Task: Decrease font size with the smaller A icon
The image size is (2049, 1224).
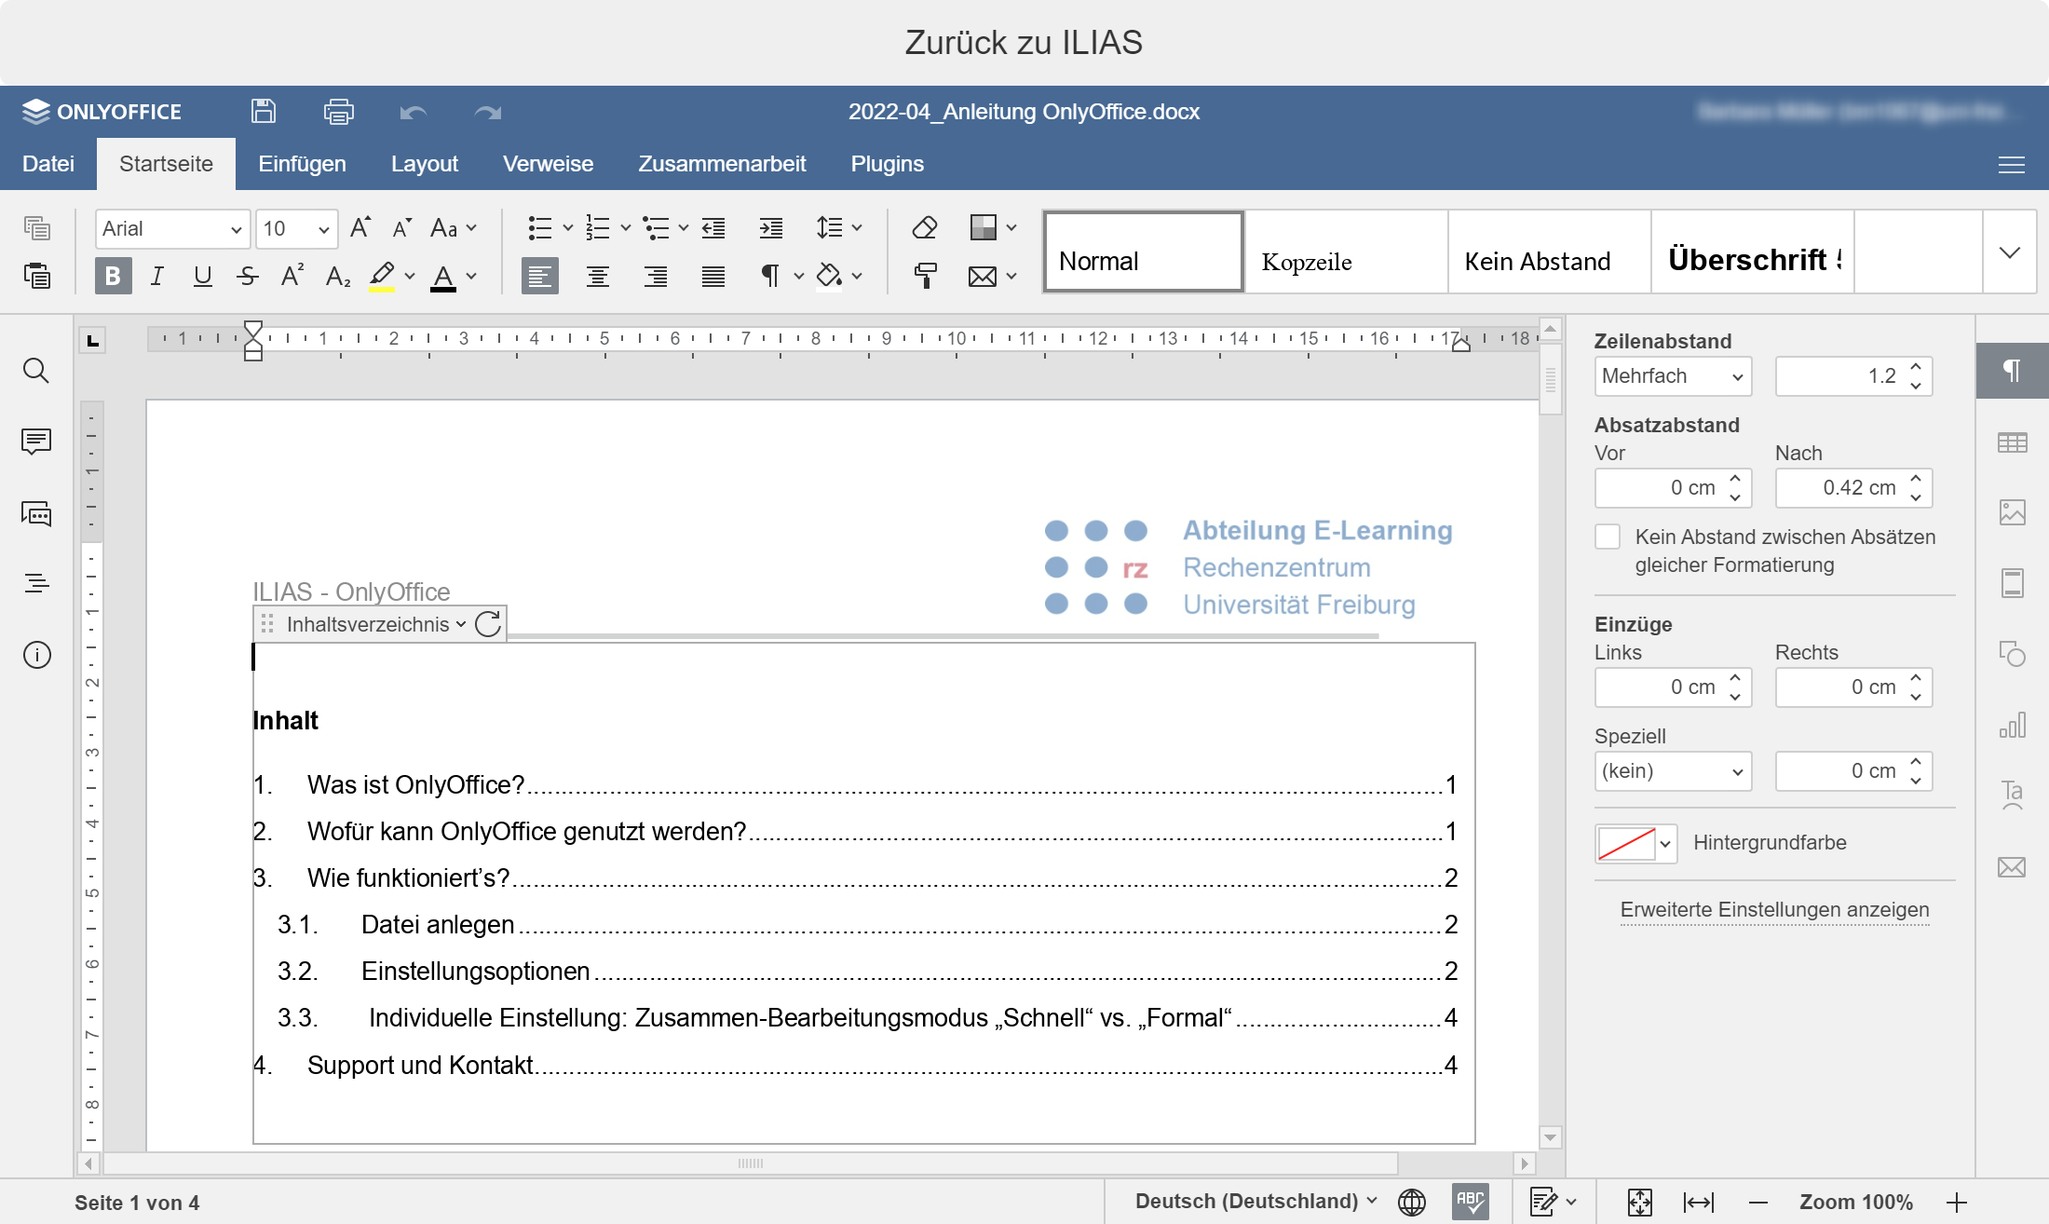Action: coord(402,228)
